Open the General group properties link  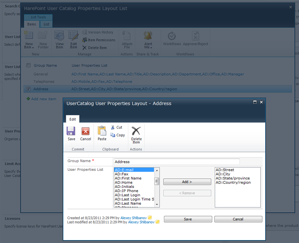[157, 74]
